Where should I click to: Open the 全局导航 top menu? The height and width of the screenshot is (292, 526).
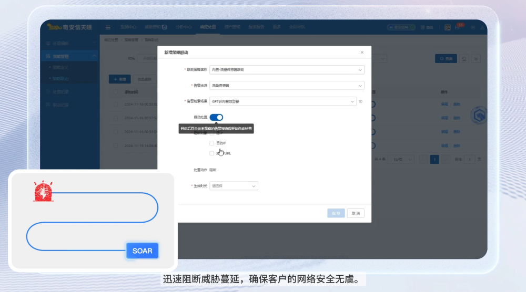coord(297,27)
